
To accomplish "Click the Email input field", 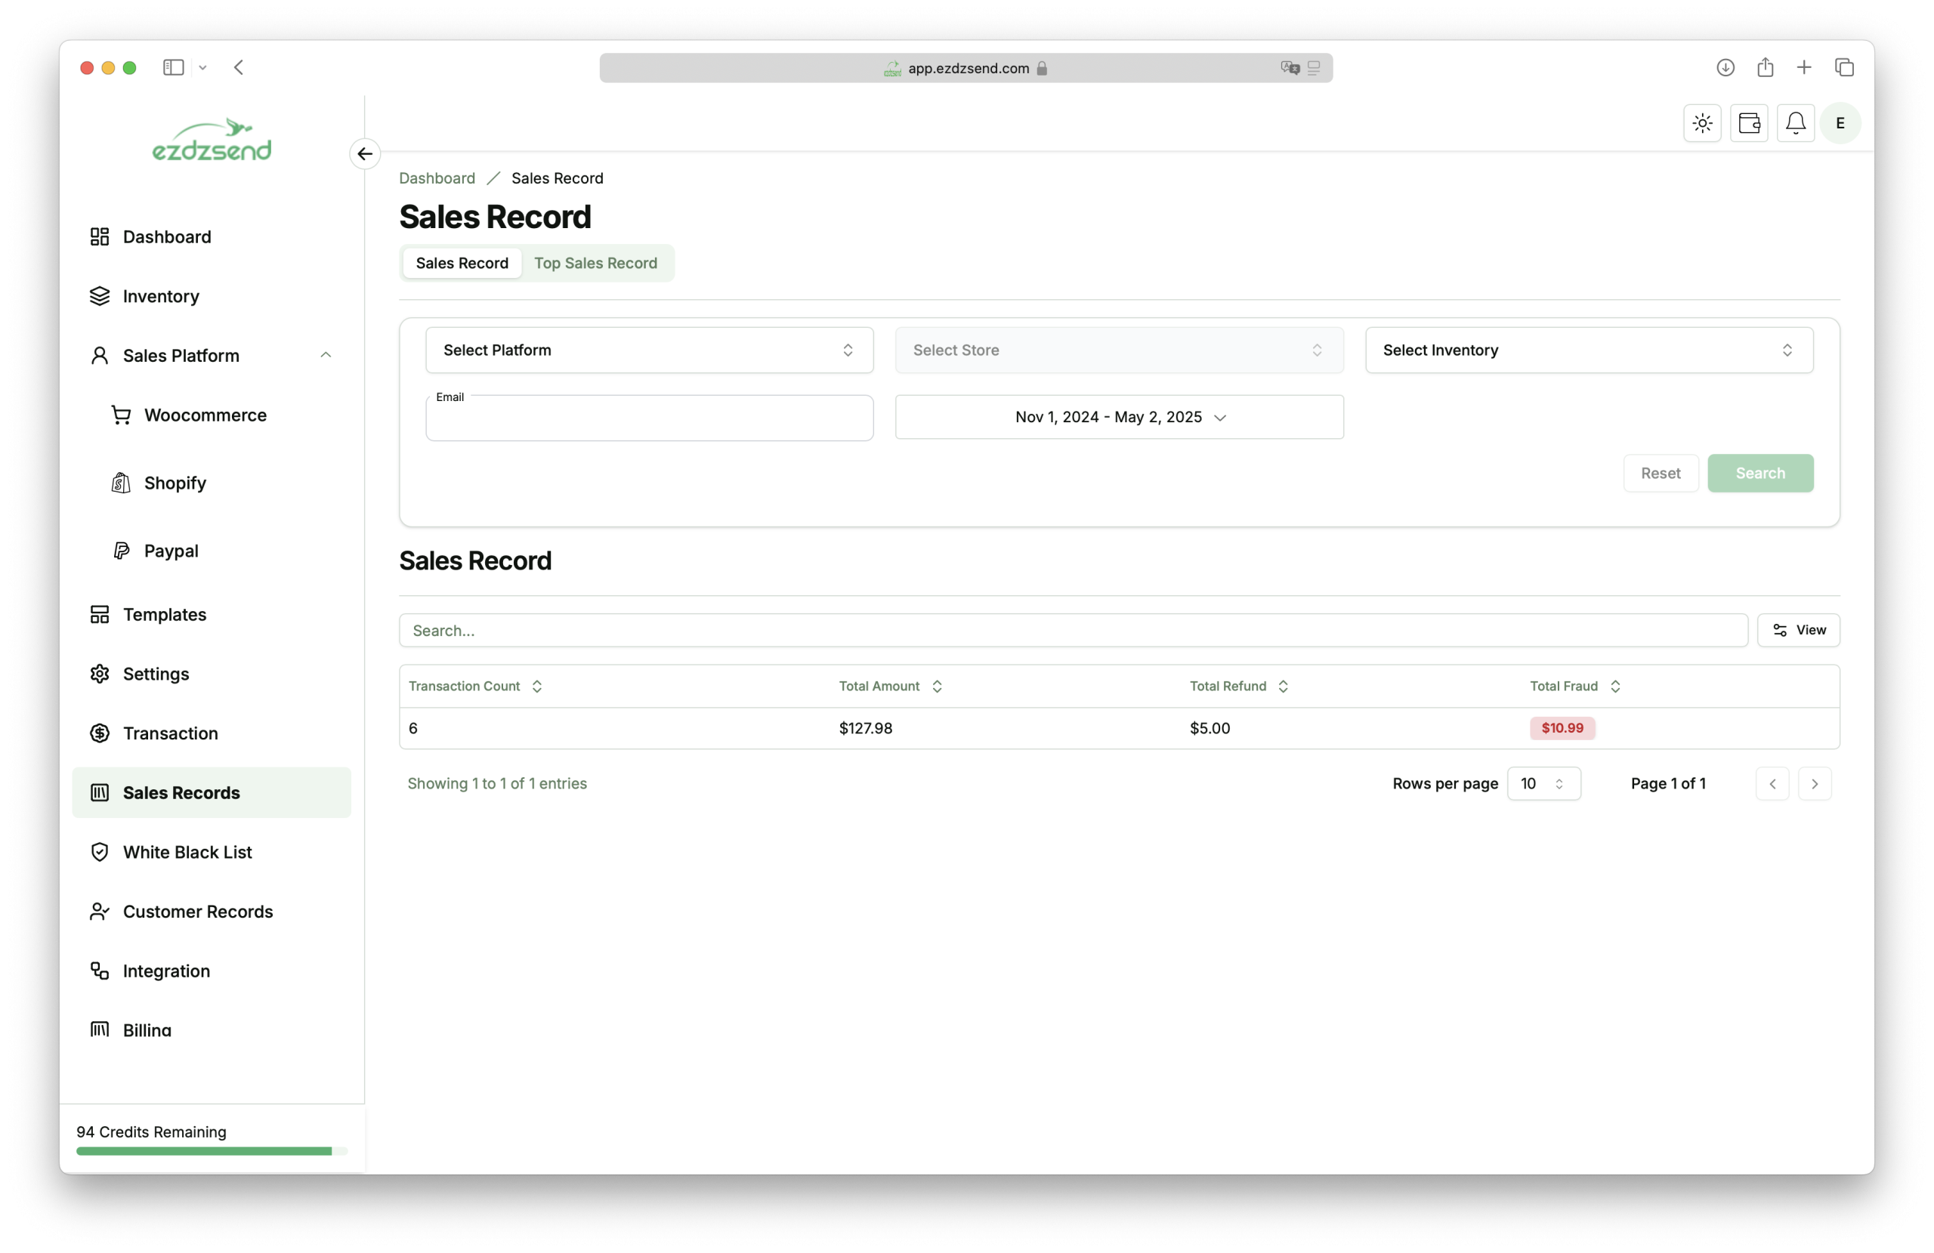I will click(648, 418).
